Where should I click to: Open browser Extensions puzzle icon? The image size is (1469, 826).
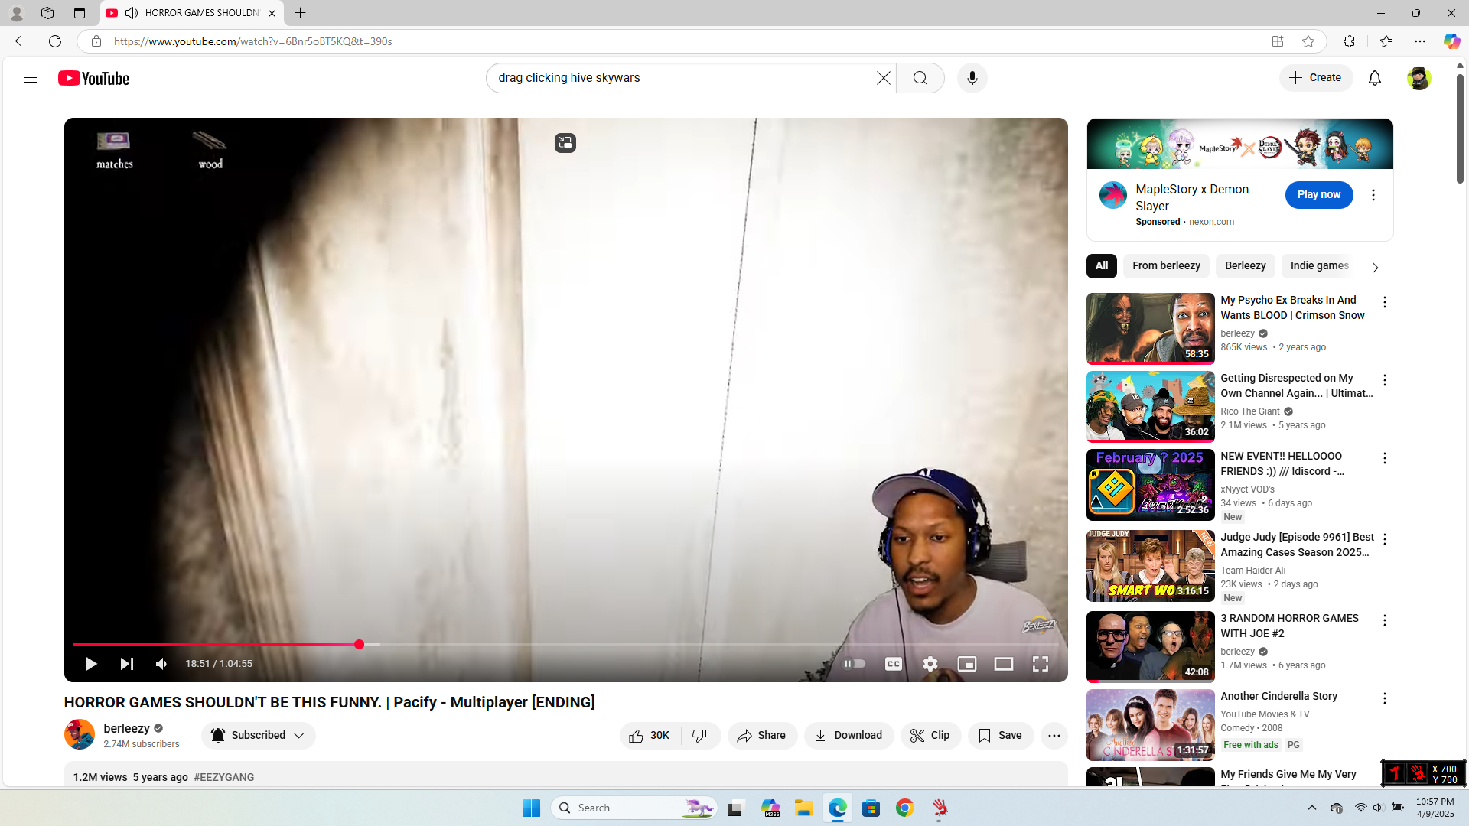point(1349,41)
